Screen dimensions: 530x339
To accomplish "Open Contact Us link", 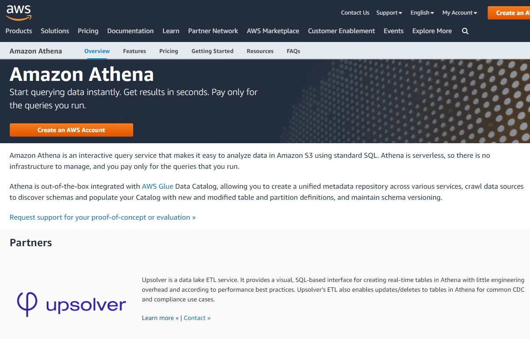I will tap(355, 13).
